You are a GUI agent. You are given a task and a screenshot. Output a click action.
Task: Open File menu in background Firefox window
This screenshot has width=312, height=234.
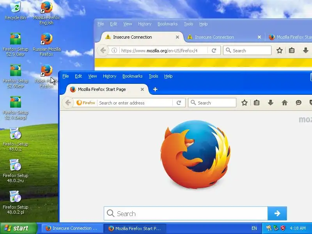click(101, 24)
